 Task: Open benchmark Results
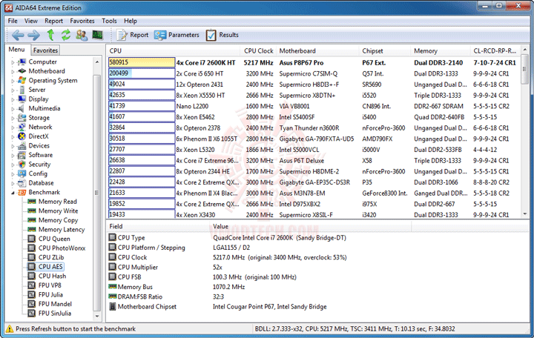click(222, 35)
